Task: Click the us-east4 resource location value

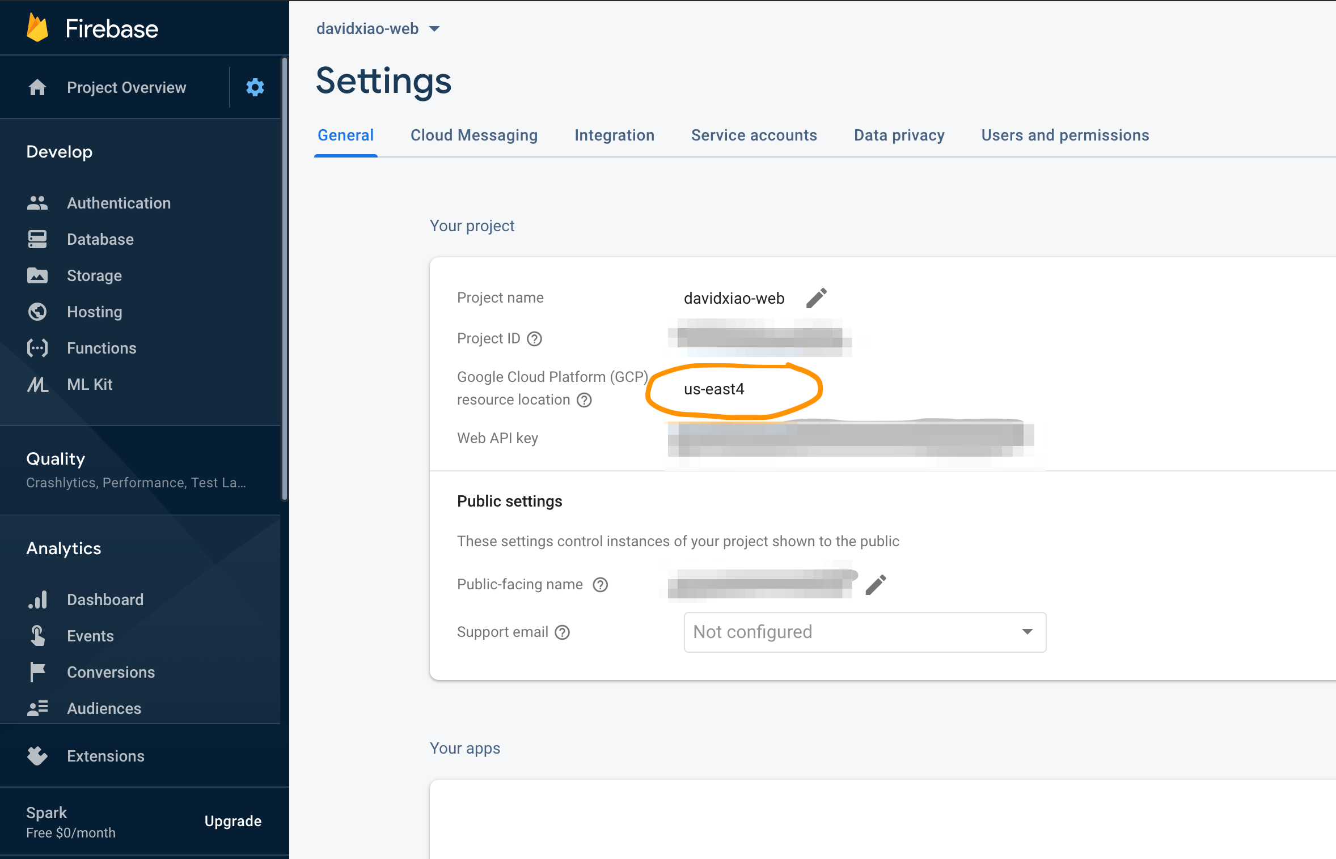Action: pos(714,389)
